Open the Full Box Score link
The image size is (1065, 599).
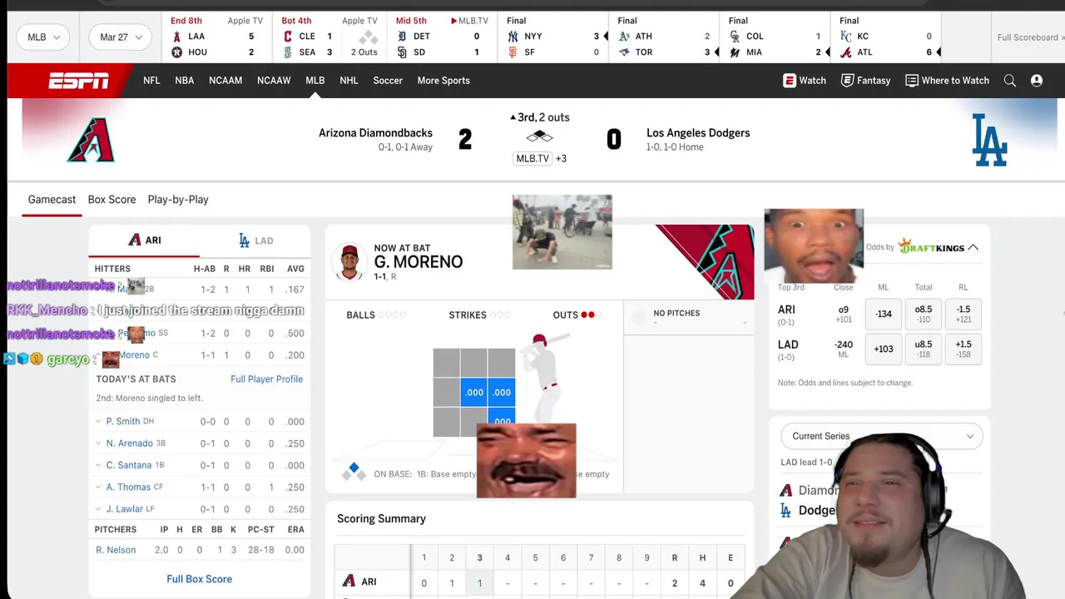tap(200, 579)
